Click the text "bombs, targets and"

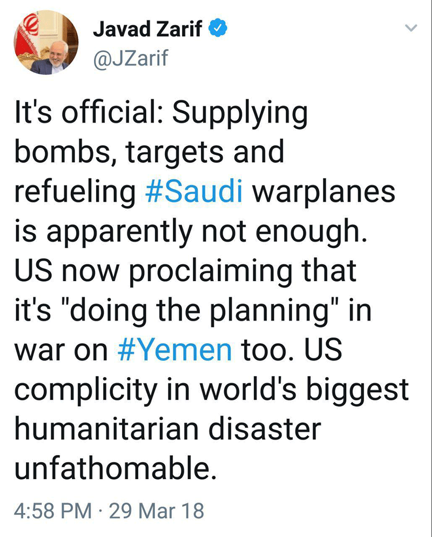coord(149,153)
